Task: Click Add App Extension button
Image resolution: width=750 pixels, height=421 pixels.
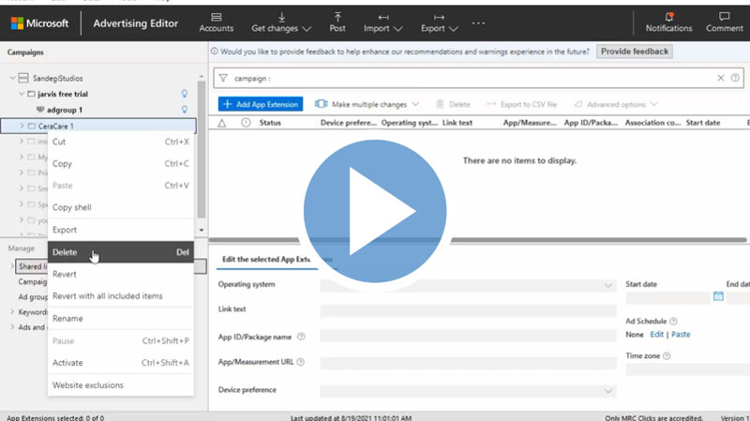Action: pyautogui.click(x=261, y=104)
